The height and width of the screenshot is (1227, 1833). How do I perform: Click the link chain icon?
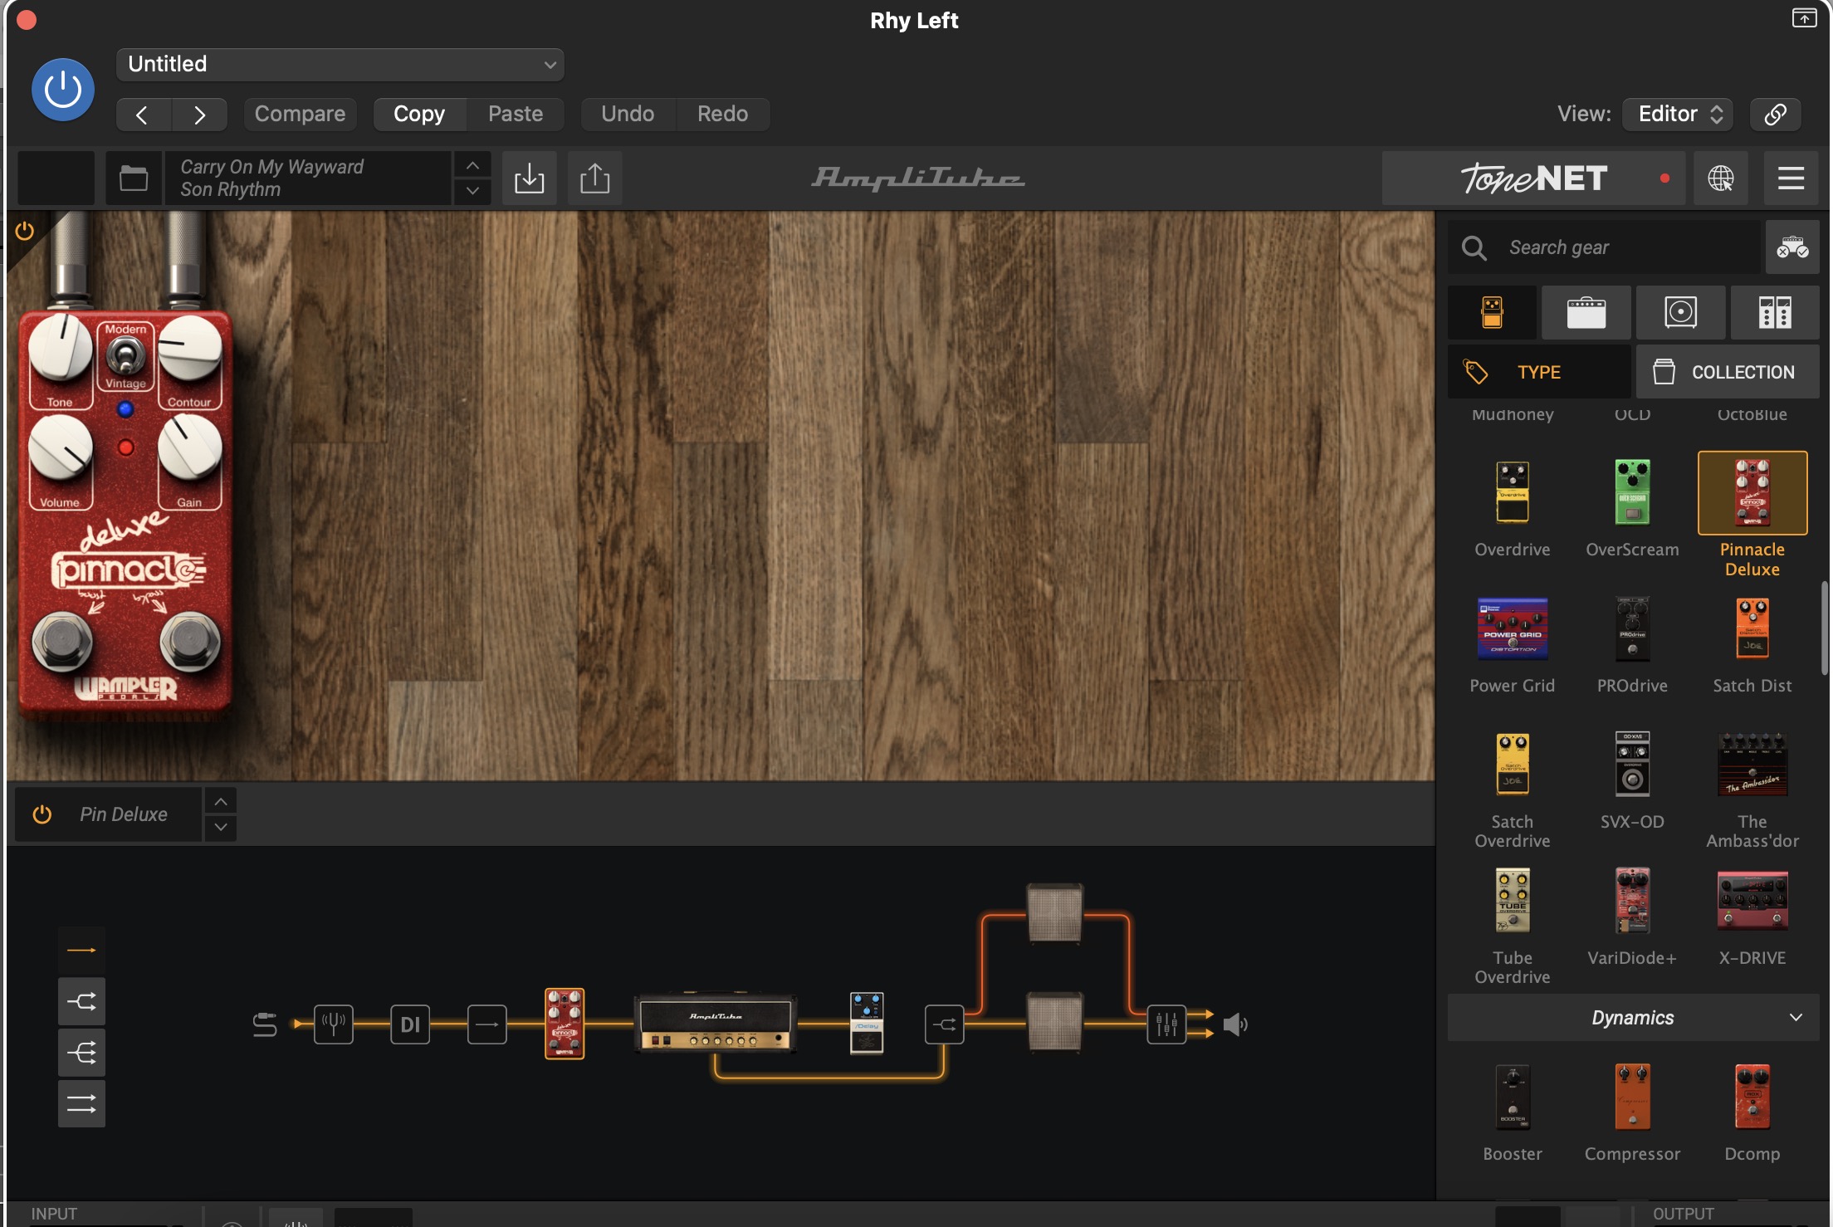click(x=1776, y=115)
